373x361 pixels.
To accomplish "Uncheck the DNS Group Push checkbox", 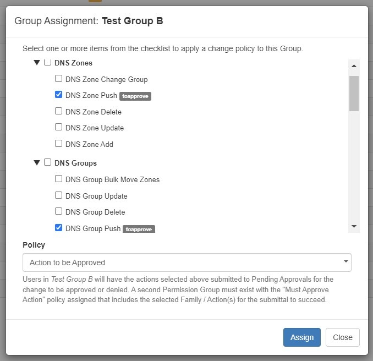I will (59, 228).
